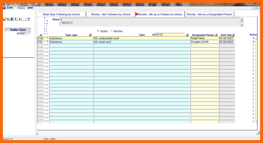The image size is (263, 143).
Task: Click the Topic Id field showing 12175
Action: coord(170,35)
